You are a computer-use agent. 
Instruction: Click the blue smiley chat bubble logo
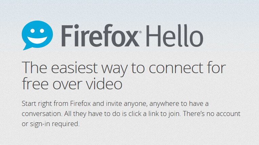37,35
